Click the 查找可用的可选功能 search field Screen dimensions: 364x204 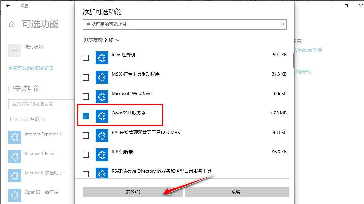coord(185,24)
